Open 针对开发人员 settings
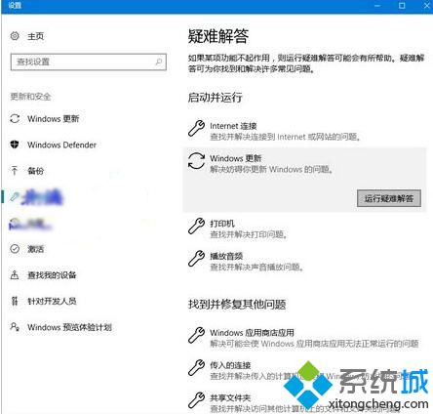 52,301
